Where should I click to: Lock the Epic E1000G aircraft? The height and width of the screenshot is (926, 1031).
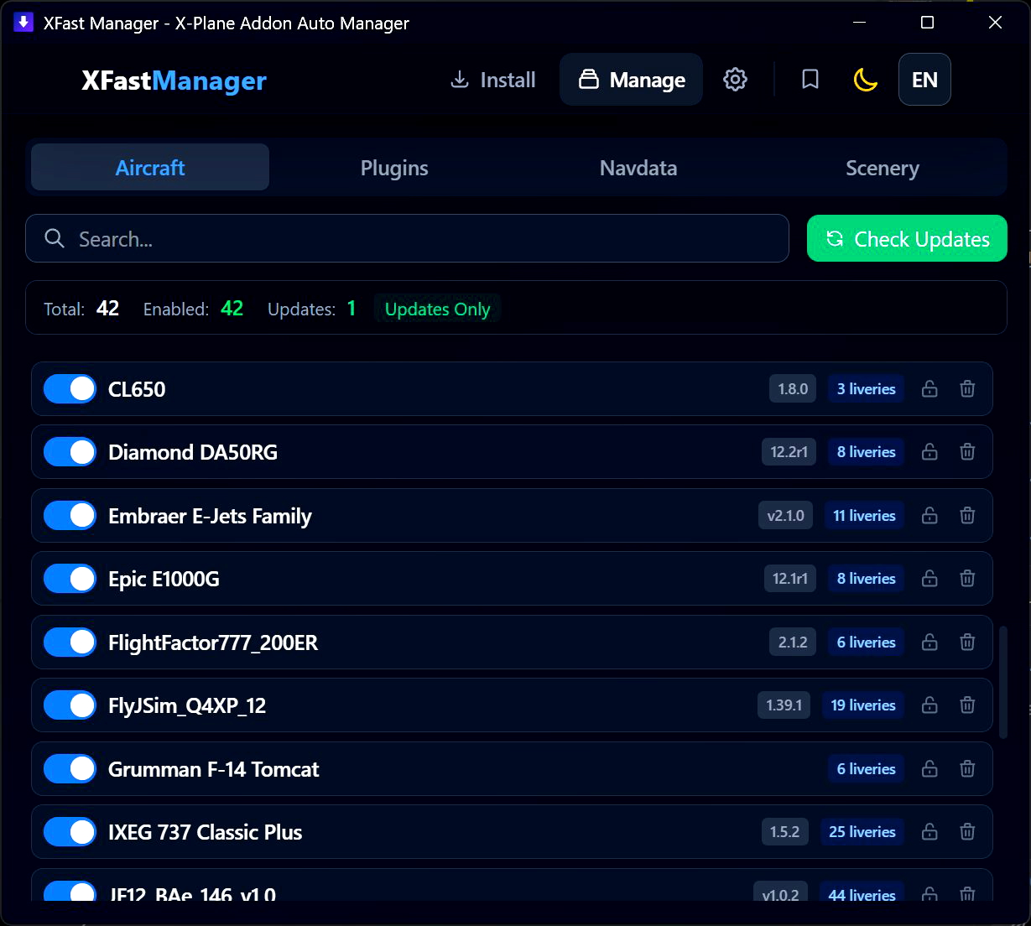[929, 579]
